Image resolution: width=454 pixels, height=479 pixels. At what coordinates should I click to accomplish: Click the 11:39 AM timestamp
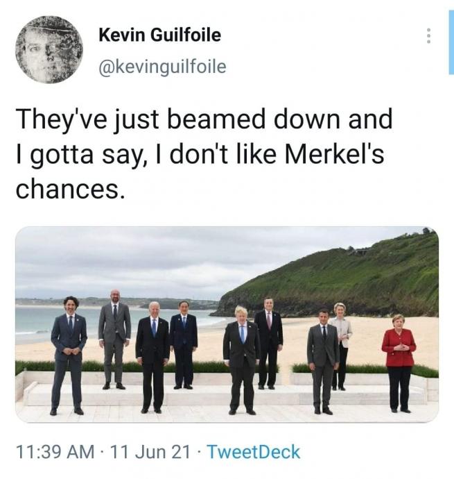click(x=55, y=452)
